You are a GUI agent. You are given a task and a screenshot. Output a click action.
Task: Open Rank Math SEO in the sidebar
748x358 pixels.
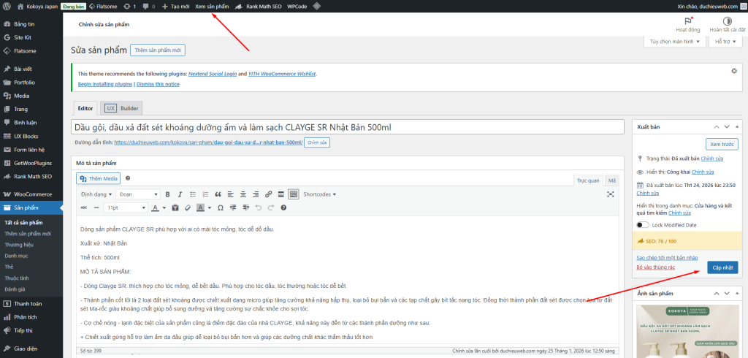pos(31,176)
